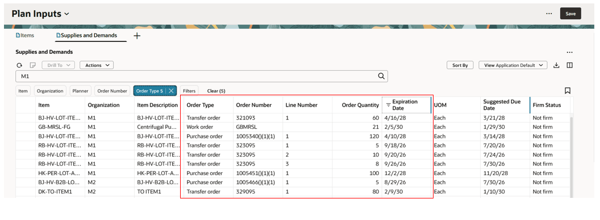Open the three-dot menu next to Save
The height and width of the screenshot is (220, 600).
point(549,14)
